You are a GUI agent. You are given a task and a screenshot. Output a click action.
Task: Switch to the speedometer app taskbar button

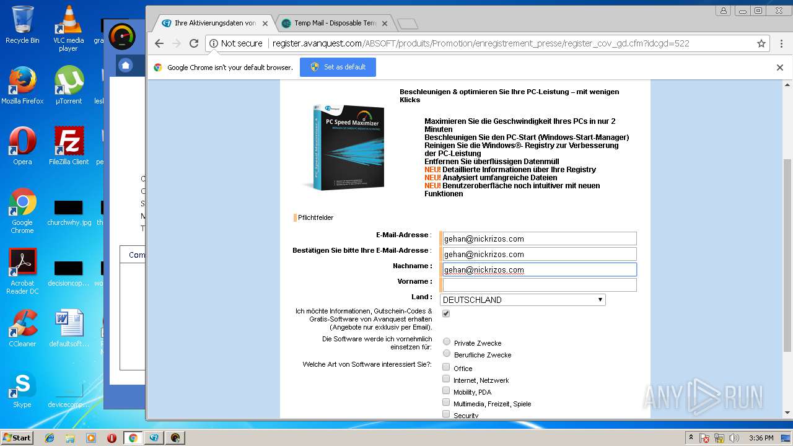click(175, 438)
